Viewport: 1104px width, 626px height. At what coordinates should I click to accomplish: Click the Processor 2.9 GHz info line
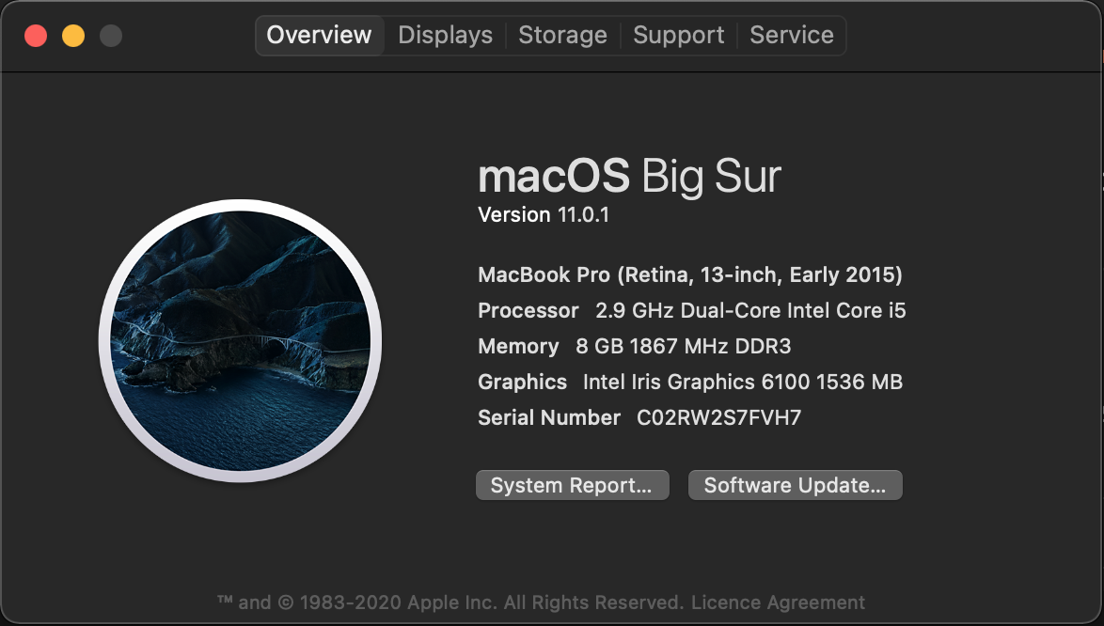pos(692,310)
